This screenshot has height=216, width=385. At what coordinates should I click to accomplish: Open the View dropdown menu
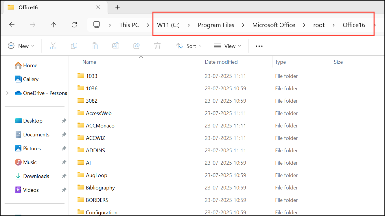point(227,46)
